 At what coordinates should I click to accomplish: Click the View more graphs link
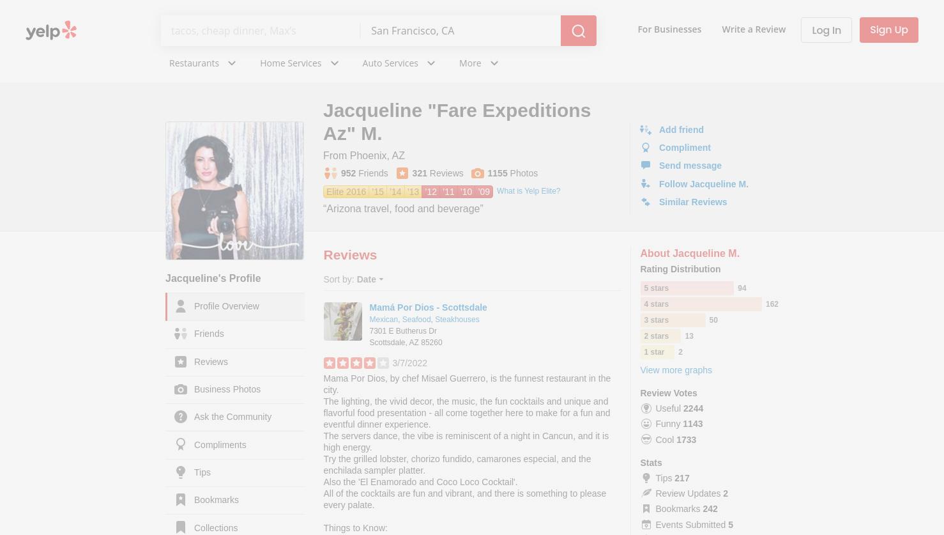coord(676,370)
